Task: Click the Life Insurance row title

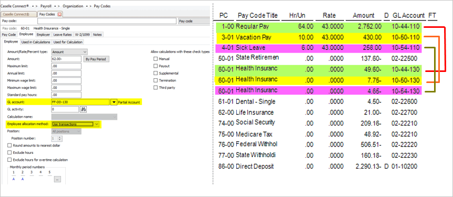Action: tap(255, 112)
